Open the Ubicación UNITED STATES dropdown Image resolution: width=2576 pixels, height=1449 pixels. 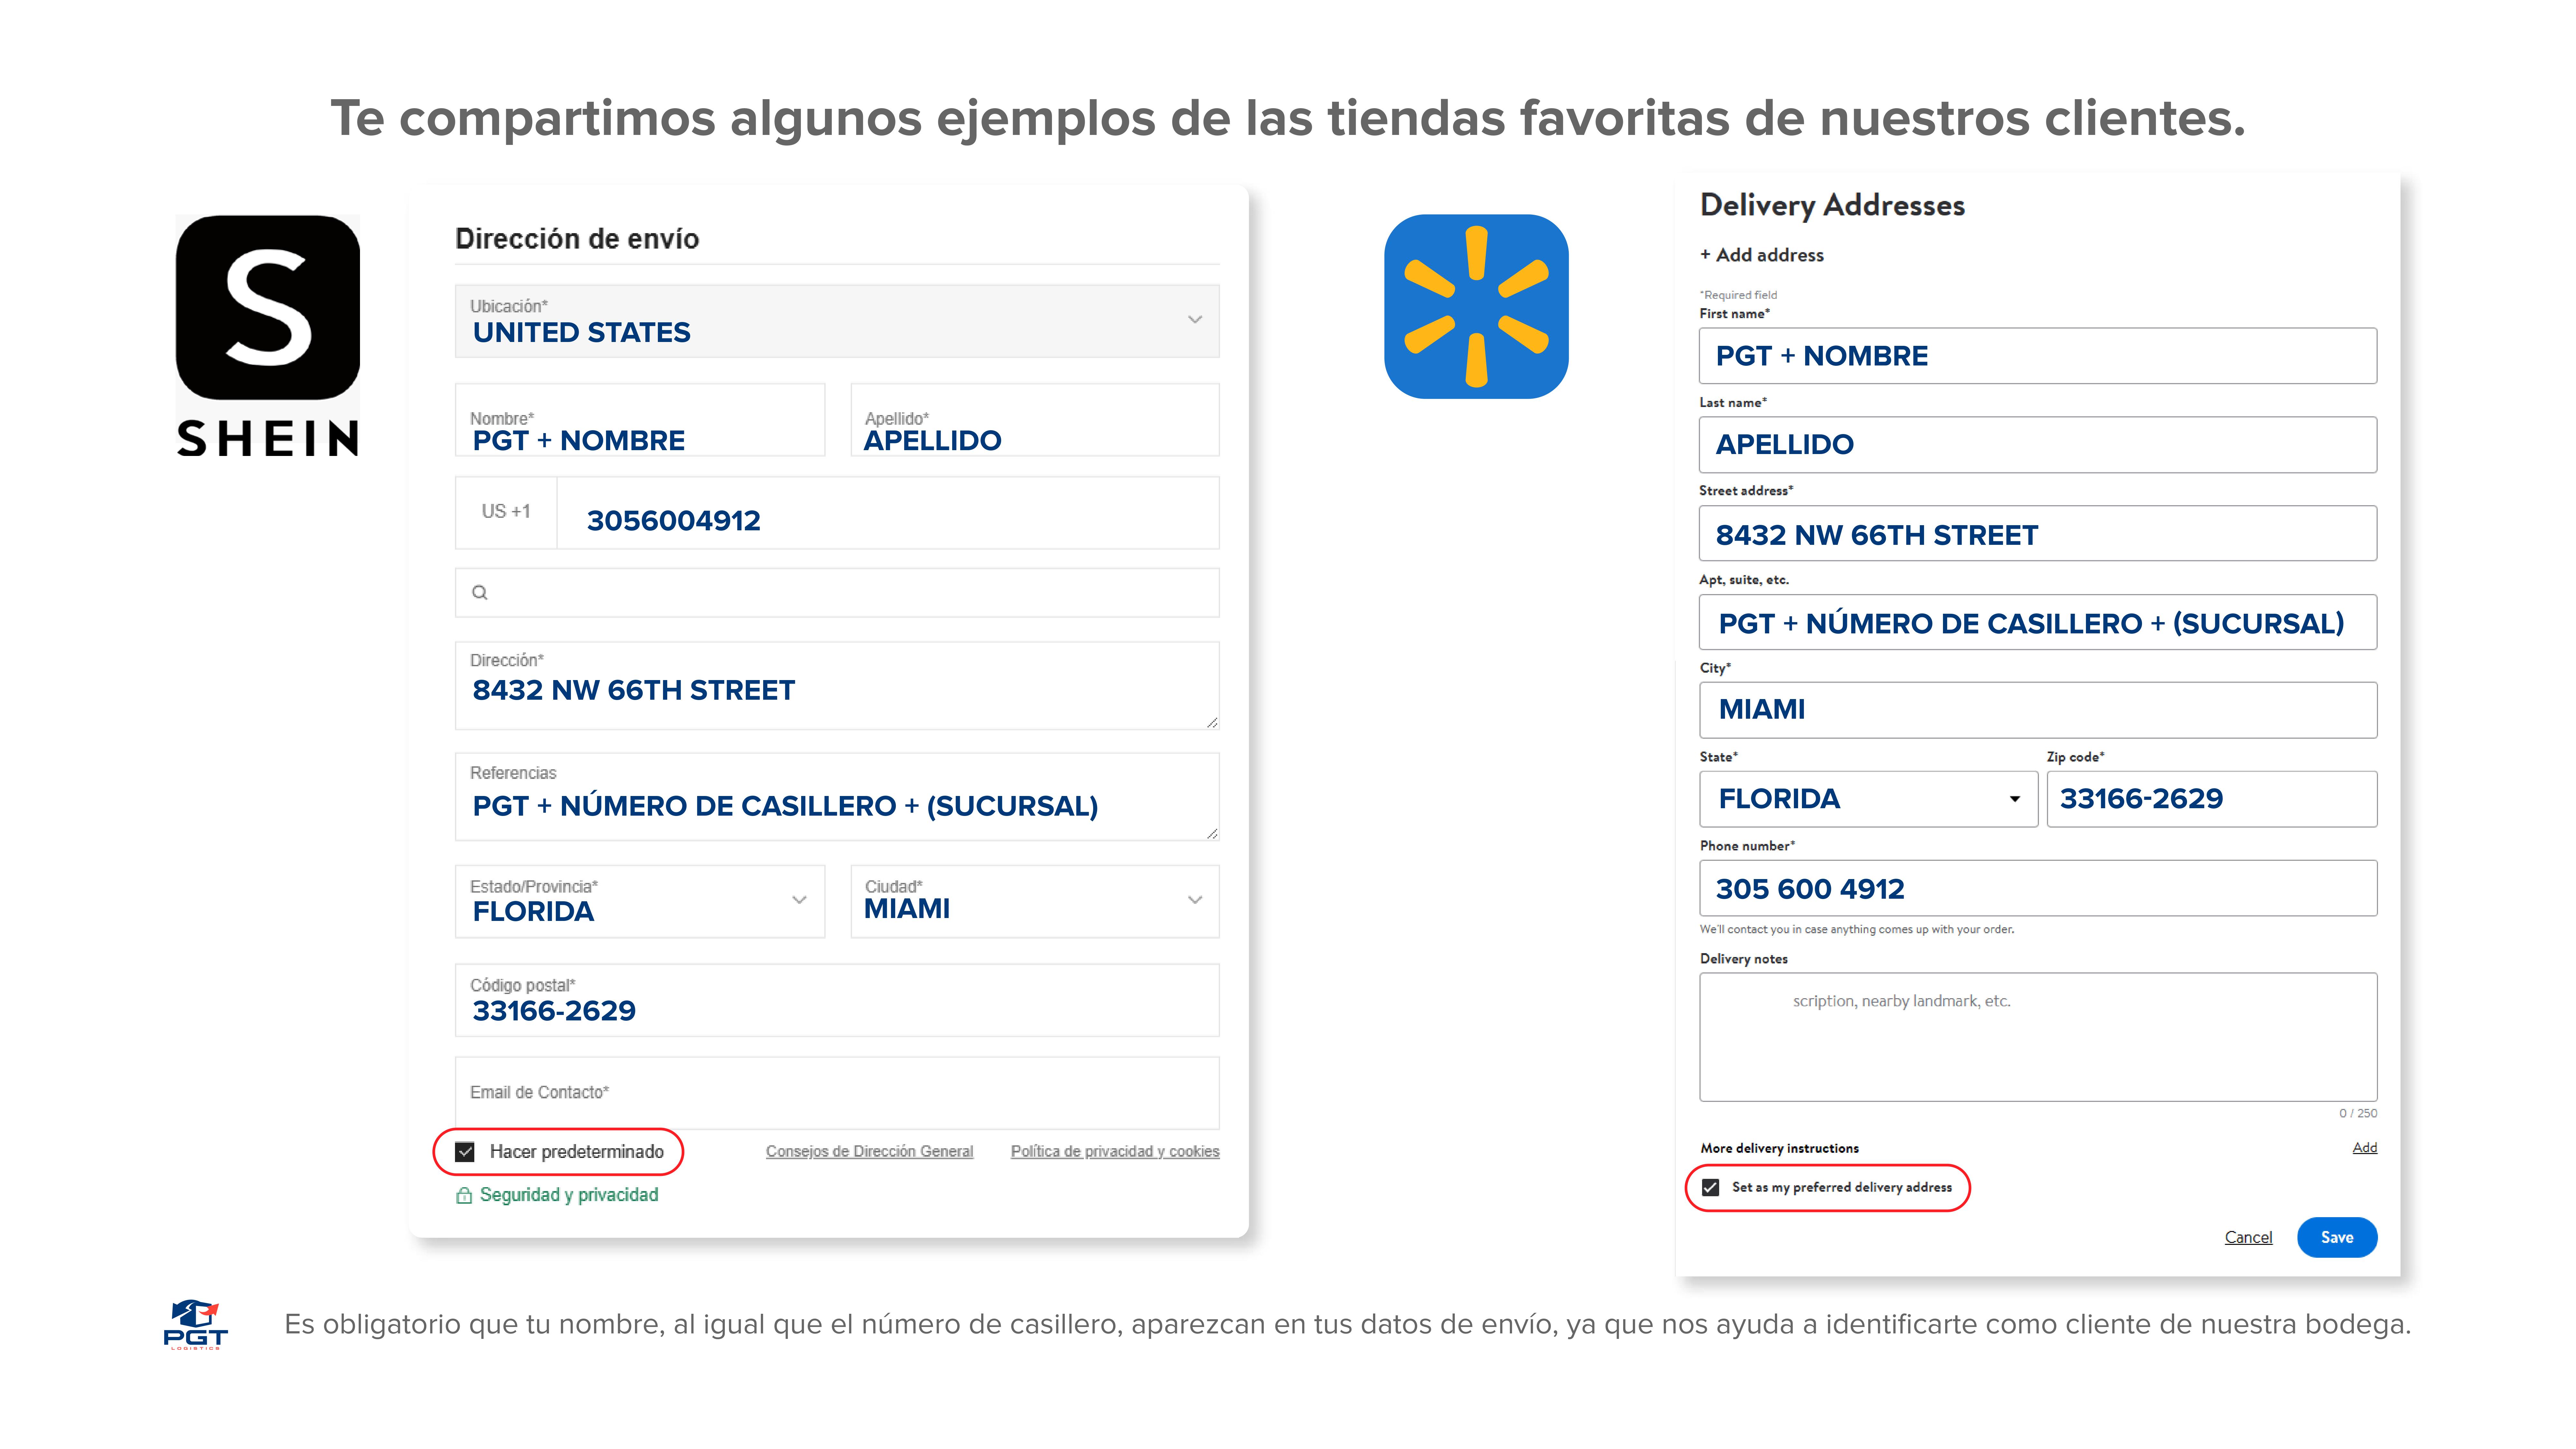837,321
